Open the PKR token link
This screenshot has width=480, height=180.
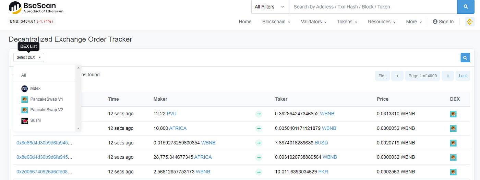323,172
